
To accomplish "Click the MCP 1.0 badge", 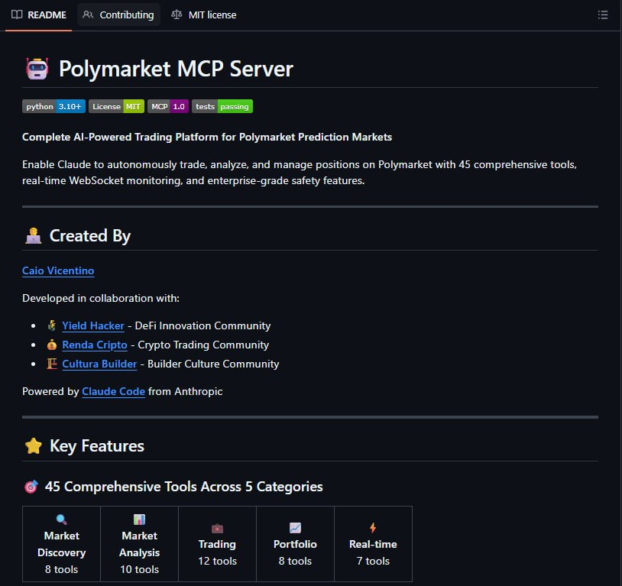I will click(x=168, y=106).
